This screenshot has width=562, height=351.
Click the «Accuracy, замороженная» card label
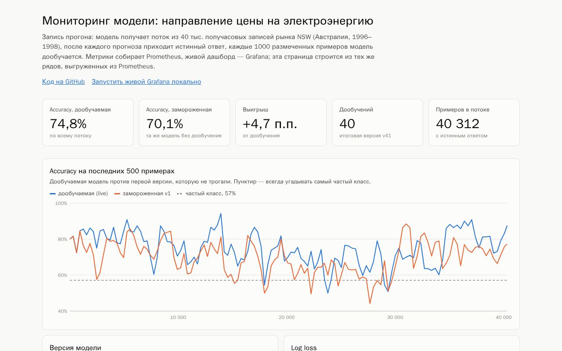coord(179,110)
